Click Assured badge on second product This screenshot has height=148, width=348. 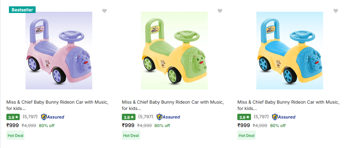(x=168, y=117)
